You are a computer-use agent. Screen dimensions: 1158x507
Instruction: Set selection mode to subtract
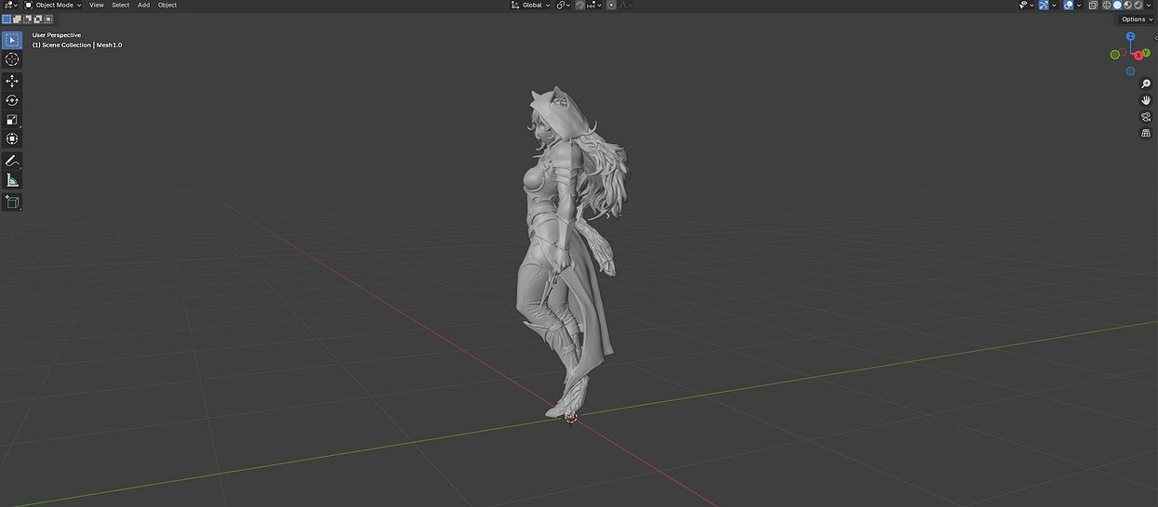(27, 19)
